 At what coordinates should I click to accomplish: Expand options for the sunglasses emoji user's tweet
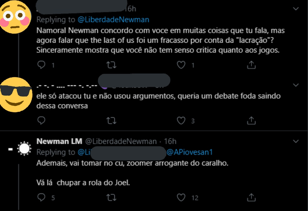(296, 84)
